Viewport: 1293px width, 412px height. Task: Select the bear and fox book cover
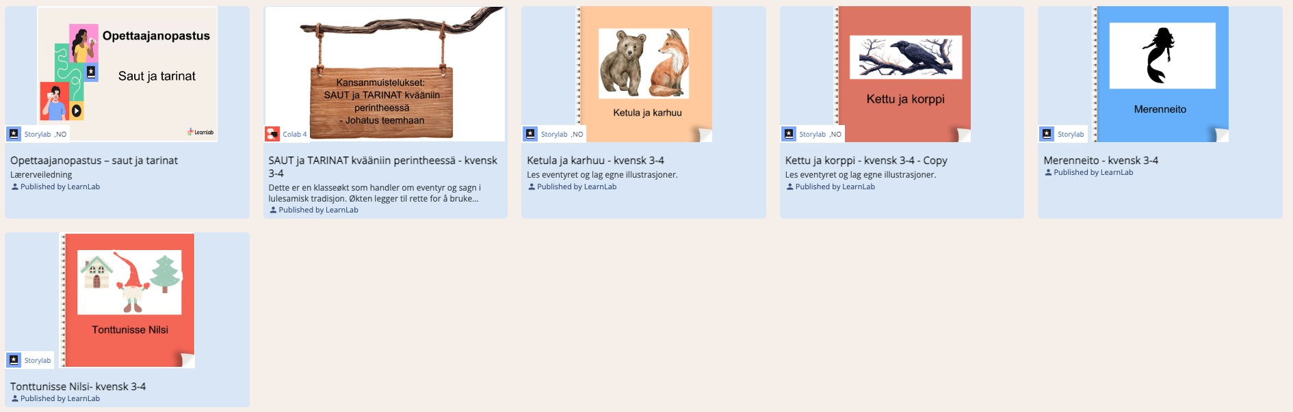[x=644, y=74]
